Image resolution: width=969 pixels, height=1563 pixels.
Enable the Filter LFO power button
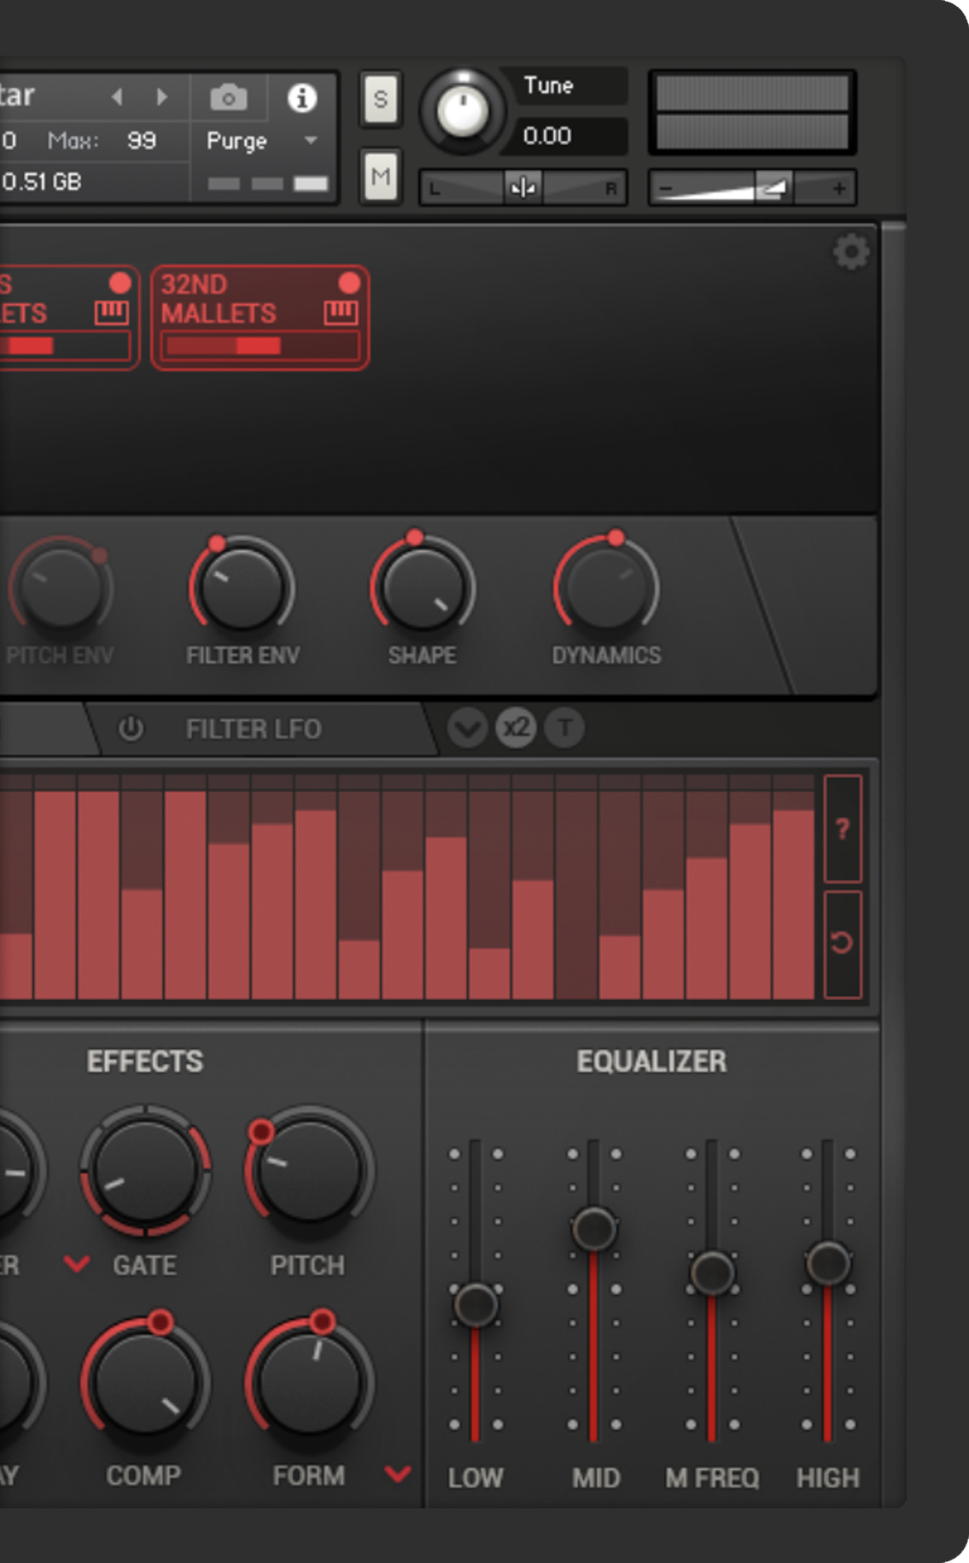131,729
